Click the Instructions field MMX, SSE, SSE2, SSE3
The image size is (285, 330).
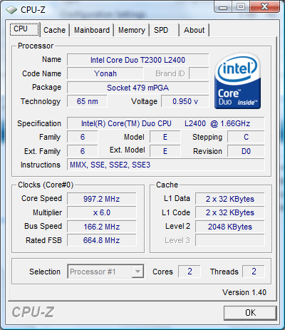165,165
